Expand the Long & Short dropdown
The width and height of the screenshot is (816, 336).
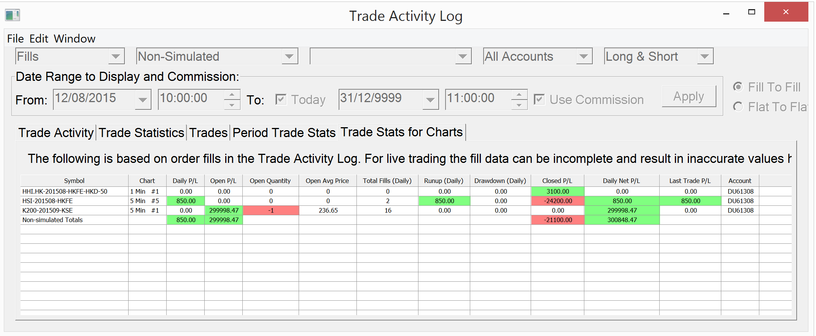(x=705, y=57)
